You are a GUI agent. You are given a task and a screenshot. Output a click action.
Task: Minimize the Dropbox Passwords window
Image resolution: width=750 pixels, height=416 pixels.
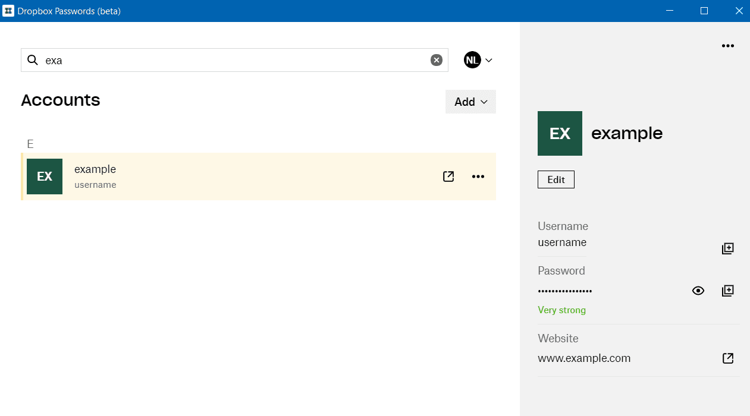(670, 11)
